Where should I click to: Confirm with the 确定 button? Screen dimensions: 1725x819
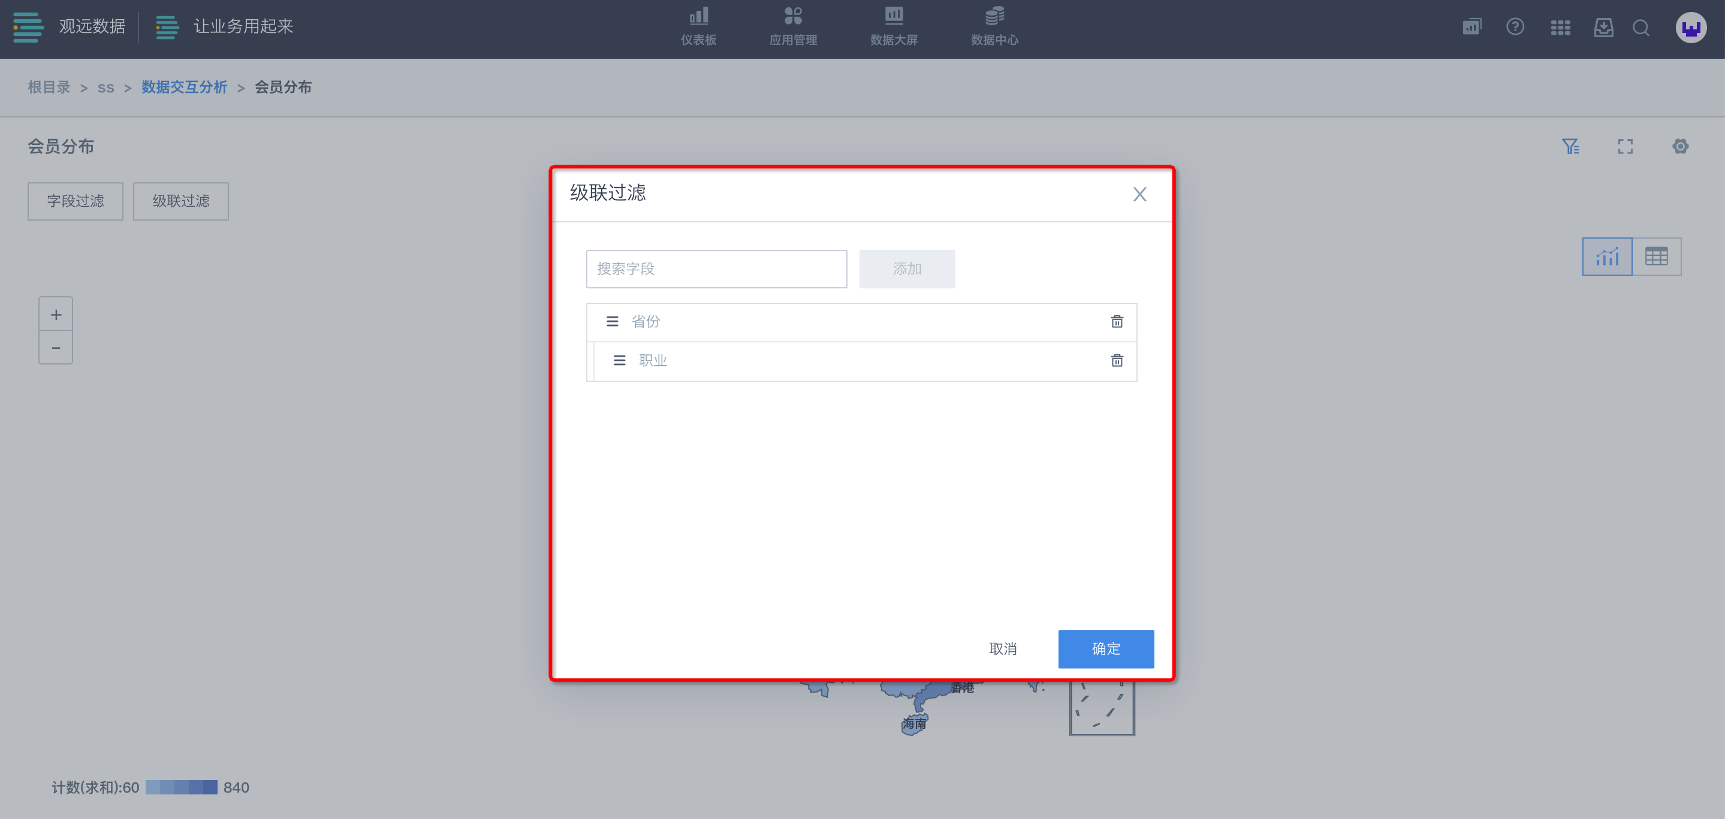coord(1106,648)
